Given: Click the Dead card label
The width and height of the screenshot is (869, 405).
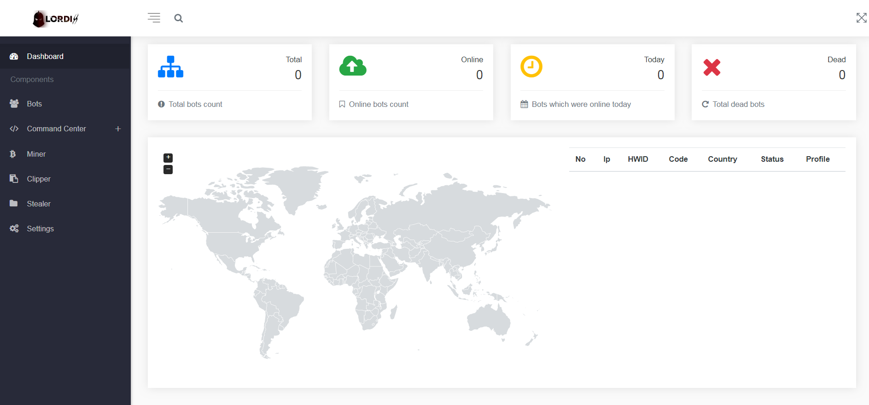Looking at the screenshot, I should [836, 59].
